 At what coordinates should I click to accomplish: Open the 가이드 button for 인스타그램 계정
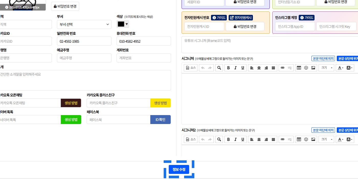(x=306, y=18)
